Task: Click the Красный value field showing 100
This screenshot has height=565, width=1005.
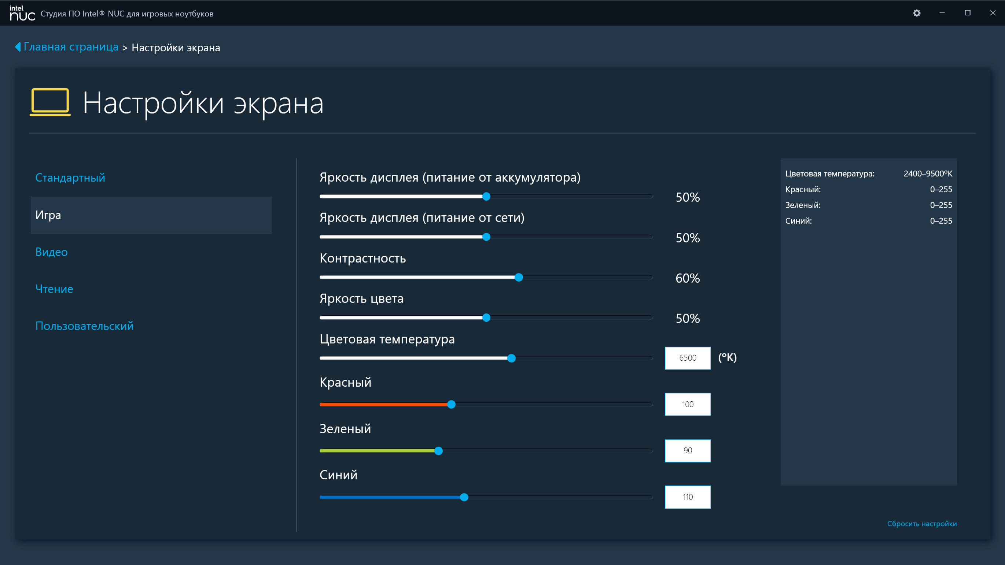Action: pos(688,405)
